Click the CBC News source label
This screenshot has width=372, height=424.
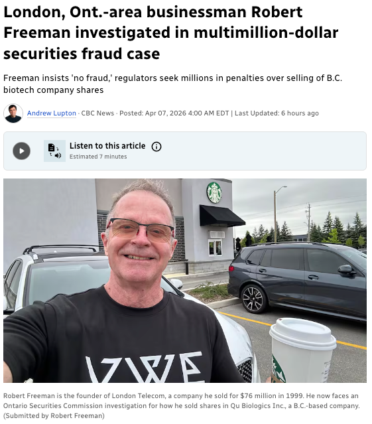pos(97,113)
